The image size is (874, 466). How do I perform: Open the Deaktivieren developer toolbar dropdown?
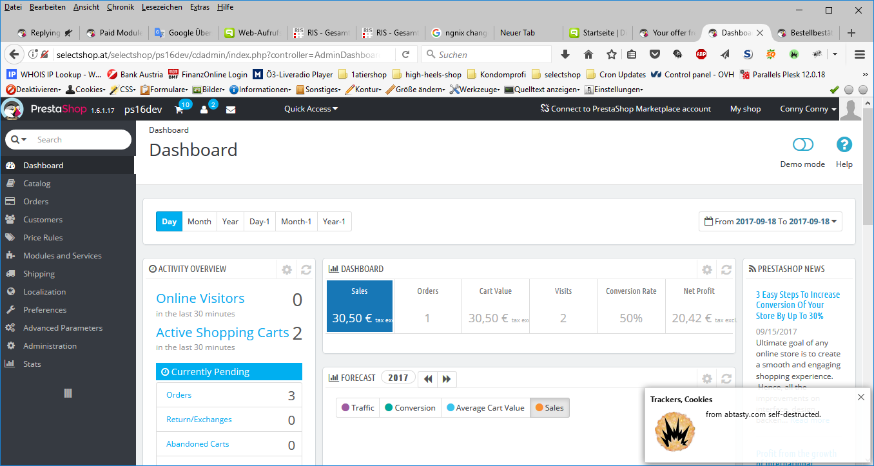point(34,90)
